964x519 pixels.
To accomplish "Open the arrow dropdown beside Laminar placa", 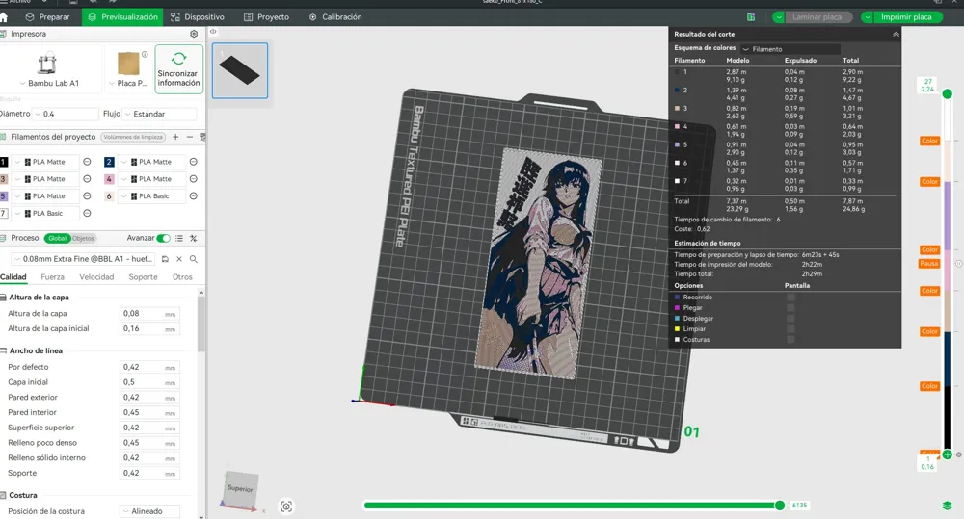I will pyautogui.click(x=778, y=17).
